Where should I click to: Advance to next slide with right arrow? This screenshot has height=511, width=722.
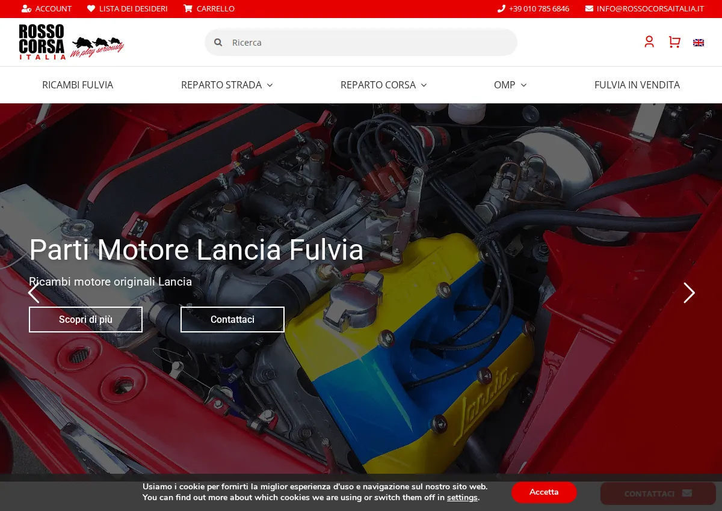pyautogui.click(x=689, y=293)
